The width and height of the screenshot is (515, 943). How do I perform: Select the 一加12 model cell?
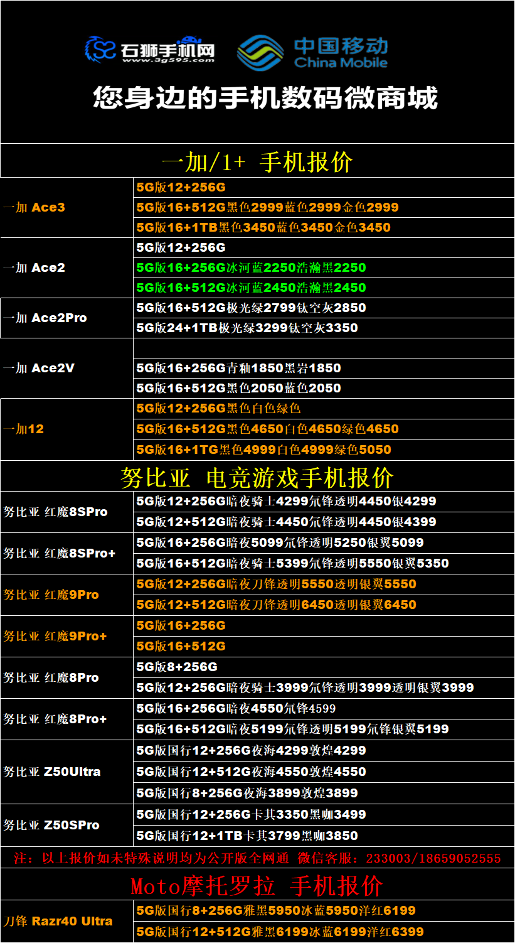[66, 429]
